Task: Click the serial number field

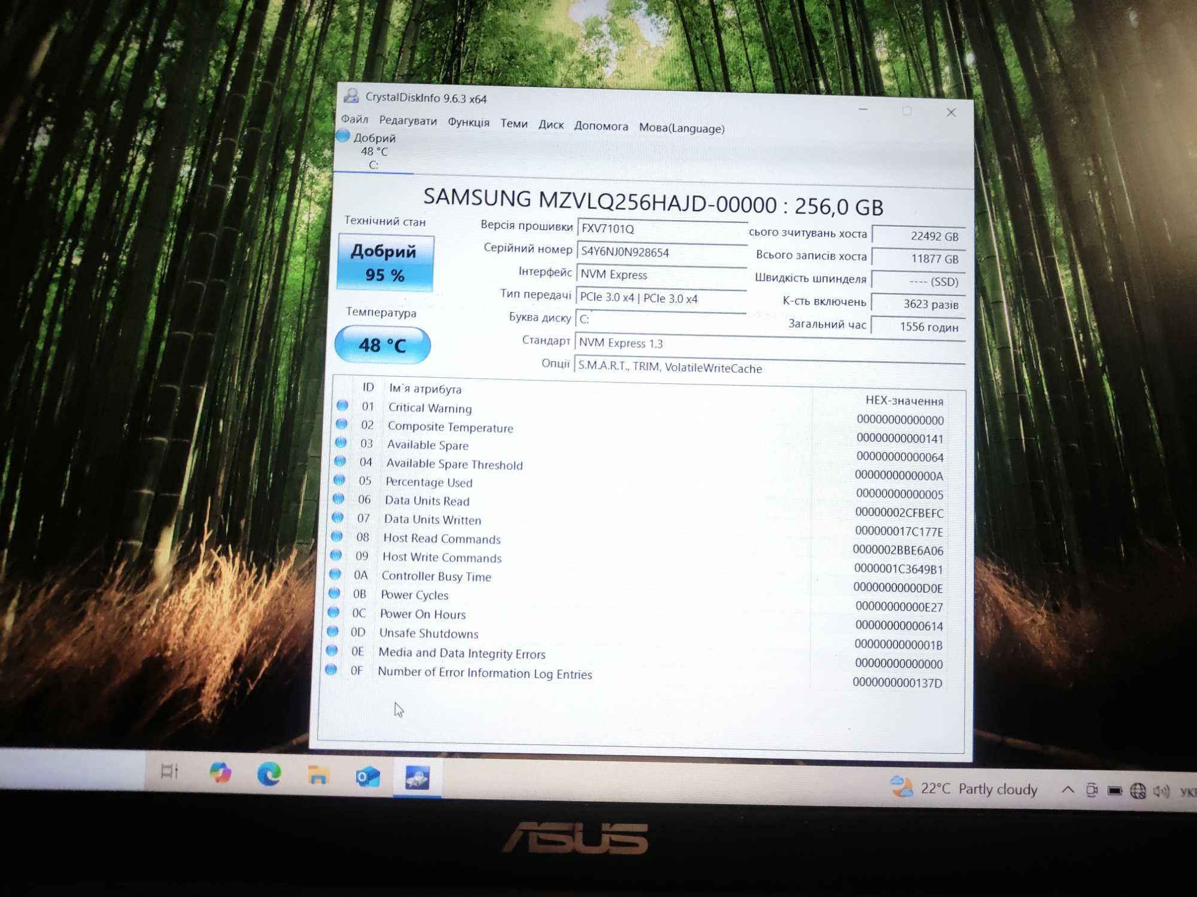Action: coord(662,252)
